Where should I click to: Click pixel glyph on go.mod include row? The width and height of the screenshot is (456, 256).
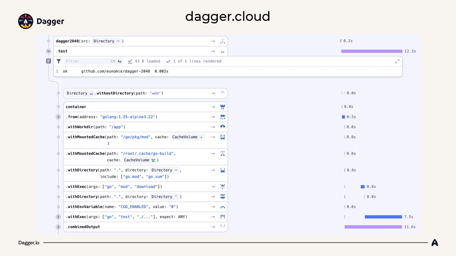pos(223,170)
